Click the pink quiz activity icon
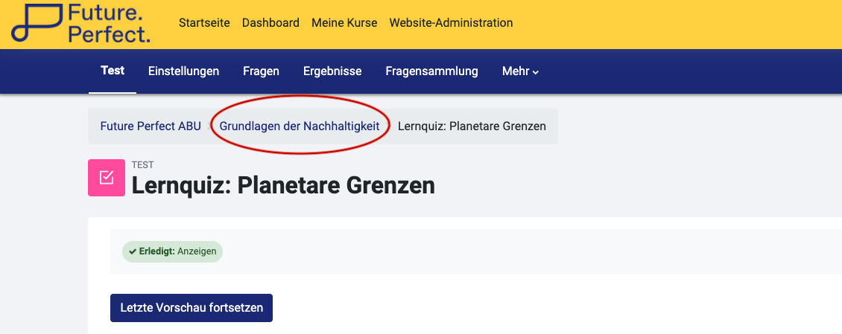The height and width of the screenshot is (334, 842). pos(106,177)
